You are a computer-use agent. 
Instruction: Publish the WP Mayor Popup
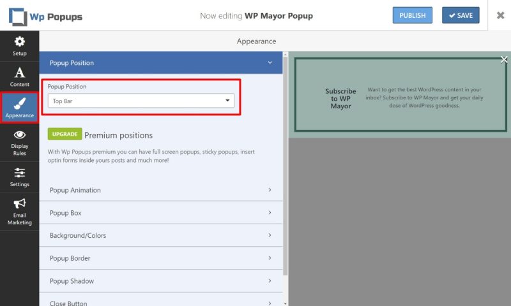(412, 15)
